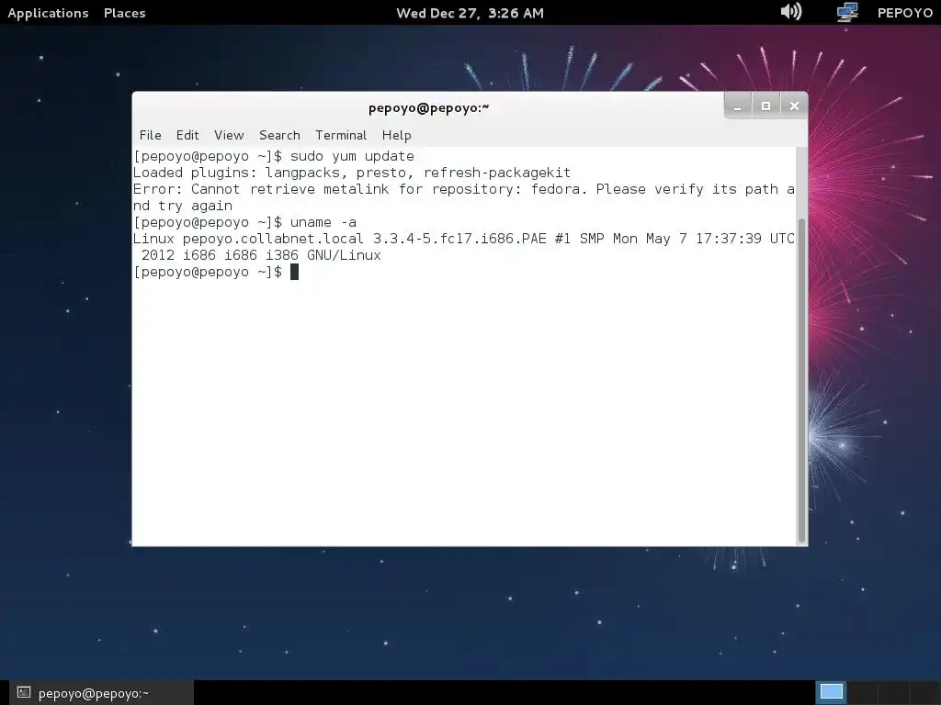Click the '2012 i686 i686 i386 GNU/Linux' line

coord(261,255)
